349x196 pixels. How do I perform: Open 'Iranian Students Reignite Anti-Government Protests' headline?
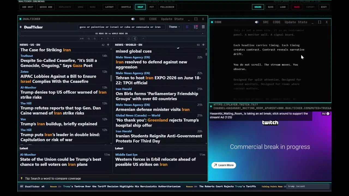(x=159, y=138)
